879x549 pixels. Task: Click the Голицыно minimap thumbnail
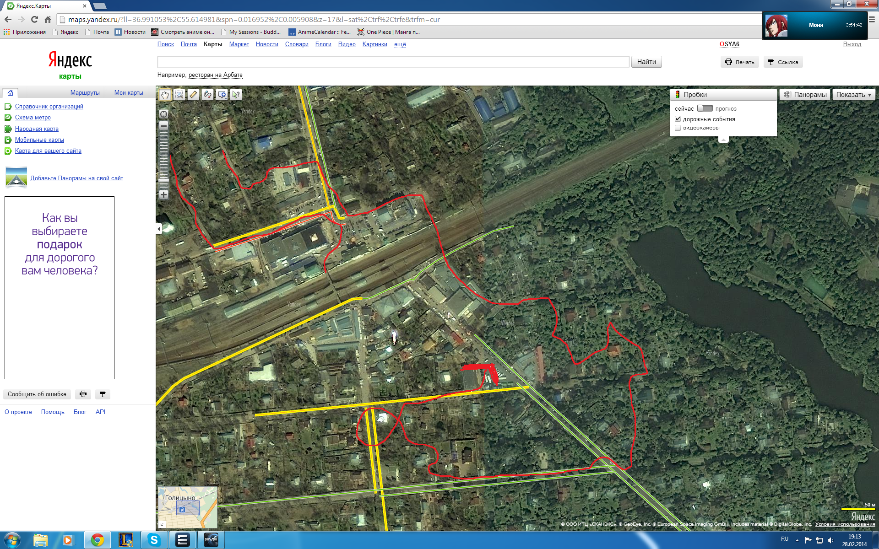[x=188, y=507]
